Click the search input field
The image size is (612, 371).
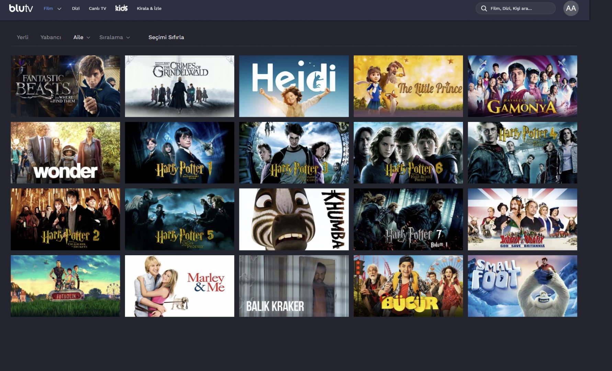click(515, 8)
